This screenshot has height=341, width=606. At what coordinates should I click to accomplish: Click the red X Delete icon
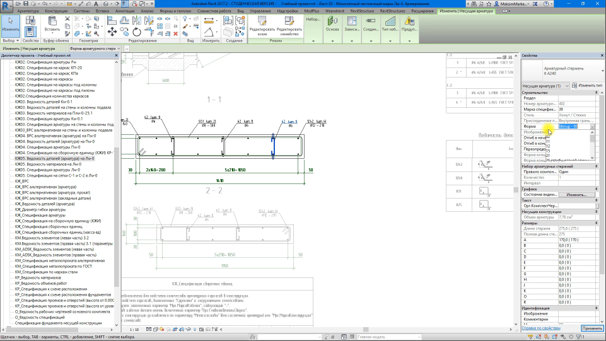175,33
